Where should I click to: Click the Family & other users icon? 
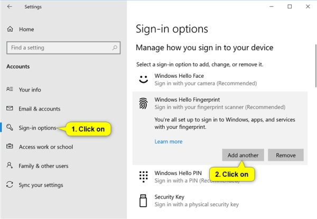coord(10,166)
